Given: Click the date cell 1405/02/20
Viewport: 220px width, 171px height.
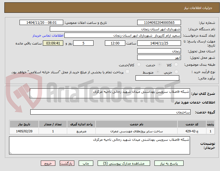Looking at the screenshot, I should (24, 131).
